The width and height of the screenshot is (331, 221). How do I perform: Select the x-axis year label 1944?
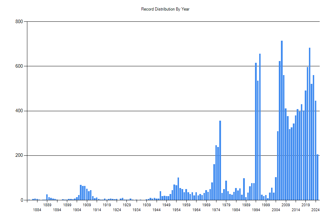[x=157, y=210]
